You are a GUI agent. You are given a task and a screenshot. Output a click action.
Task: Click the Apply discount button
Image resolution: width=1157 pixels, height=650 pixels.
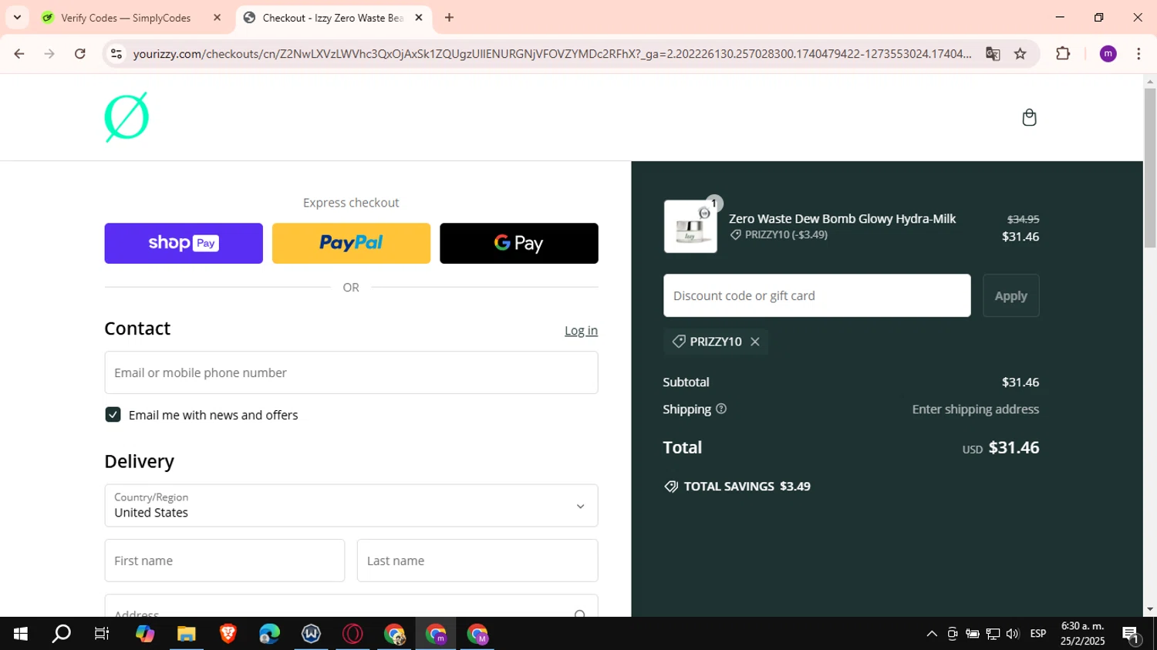pyautogui.click(x=1010, y=295)
